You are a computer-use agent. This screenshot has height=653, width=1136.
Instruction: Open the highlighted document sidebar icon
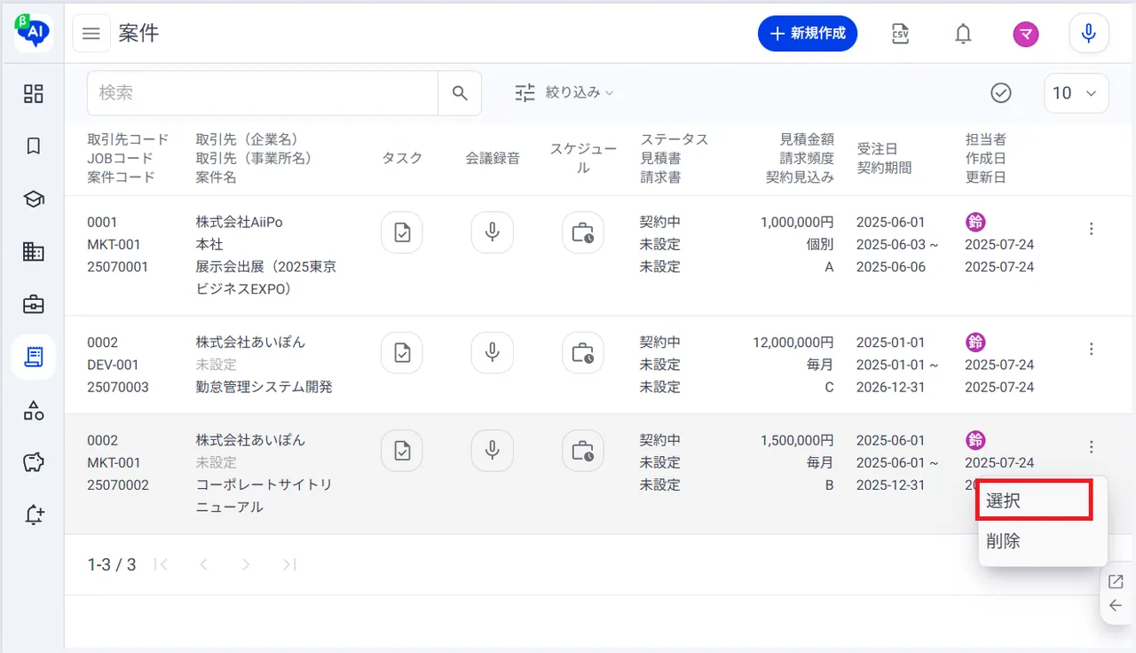point(34,357)
